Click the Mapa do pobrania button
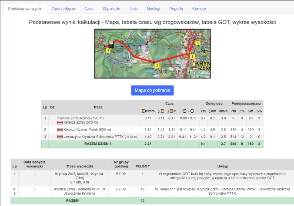Viewport: 294px width, 206px height. (x=153, y=91)
